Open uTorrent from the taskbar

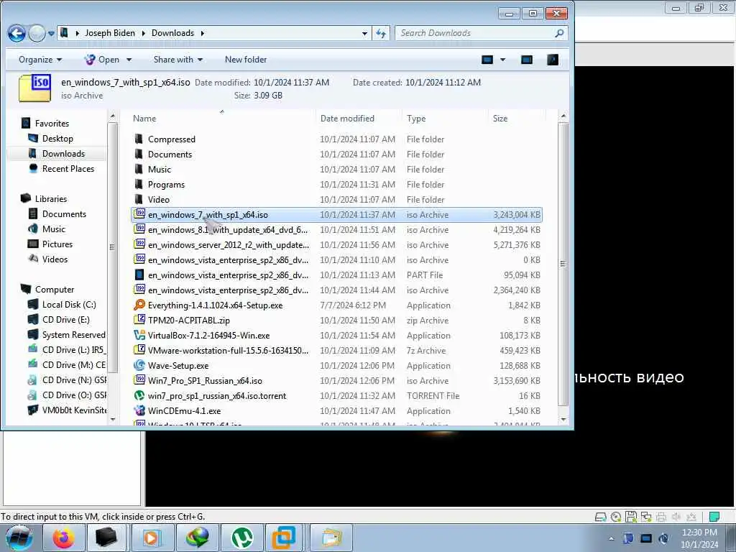tap(242, 538)
